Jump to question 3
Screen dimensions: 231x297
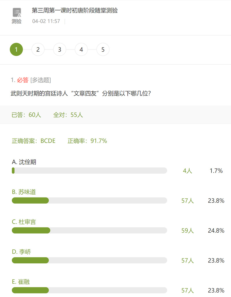(60, 50)
